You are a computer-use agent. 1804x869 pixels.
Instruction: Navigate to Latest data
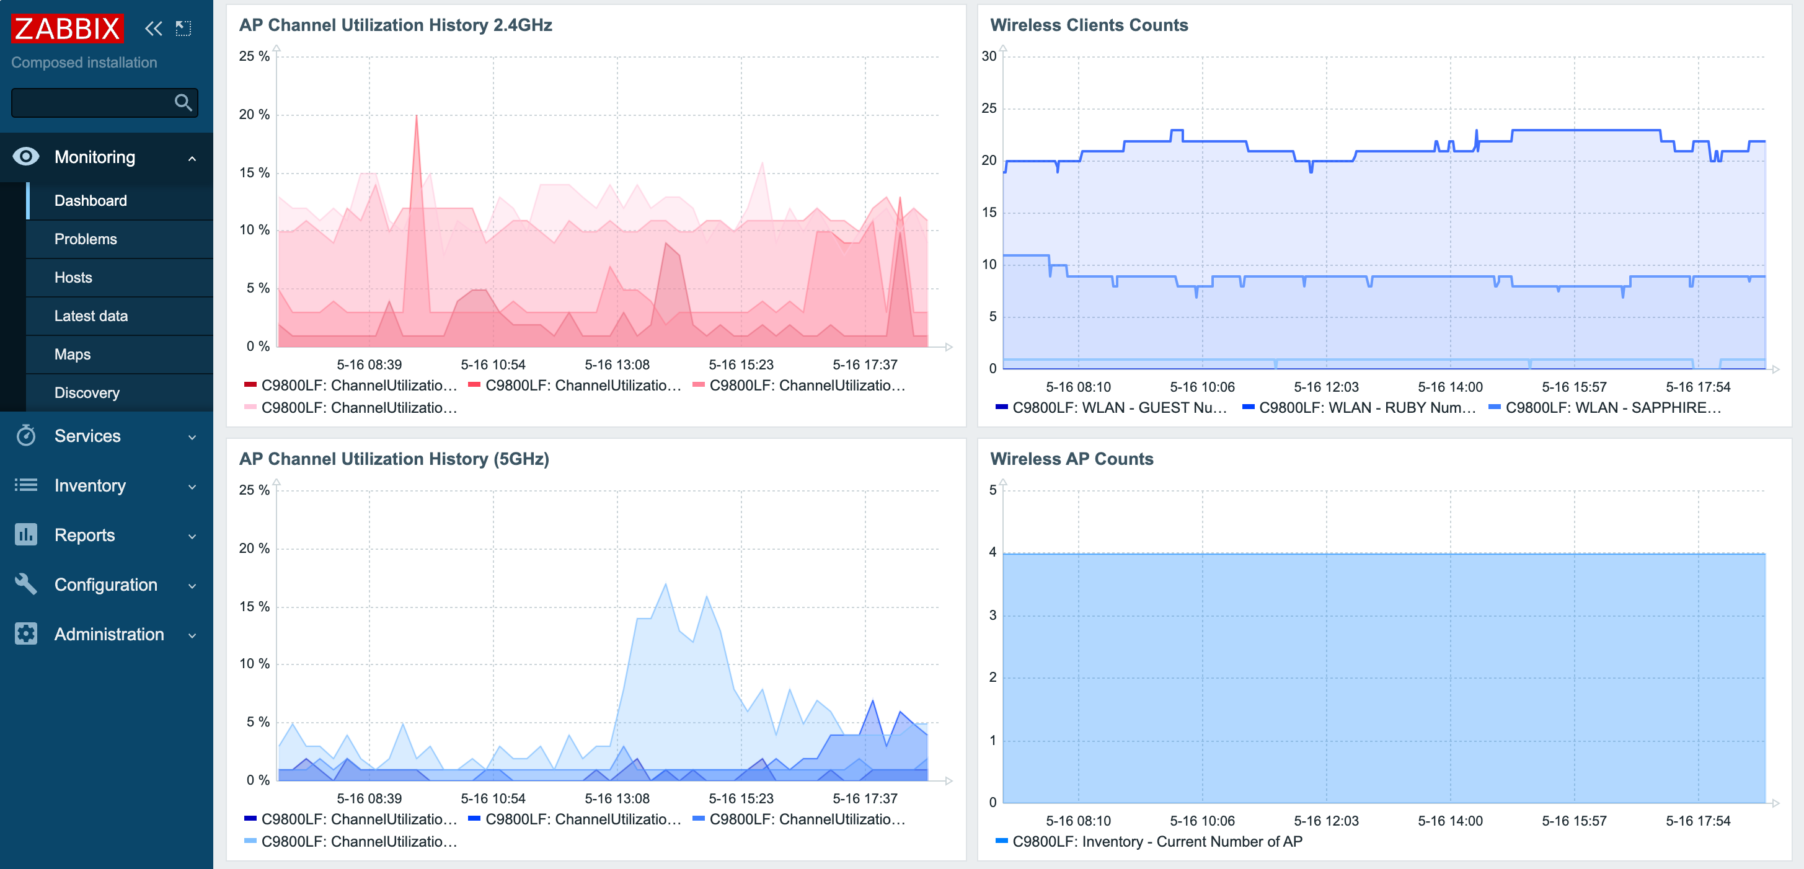91,316
